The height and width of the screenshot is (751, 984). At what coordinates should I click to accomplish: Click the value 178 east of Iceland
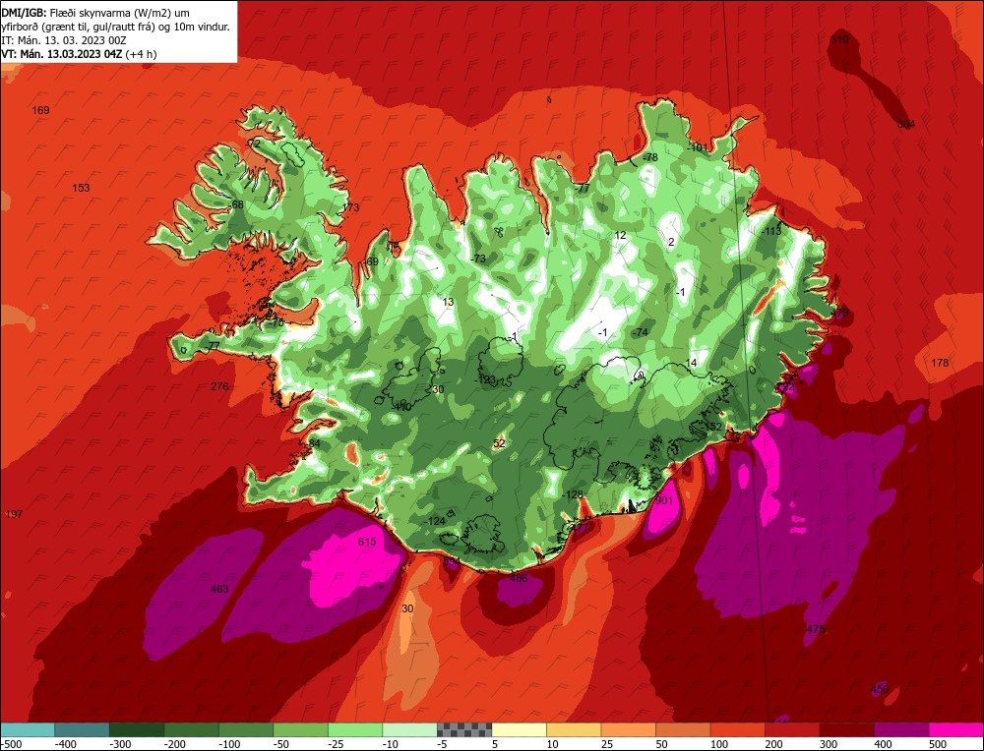coord(940,363)
